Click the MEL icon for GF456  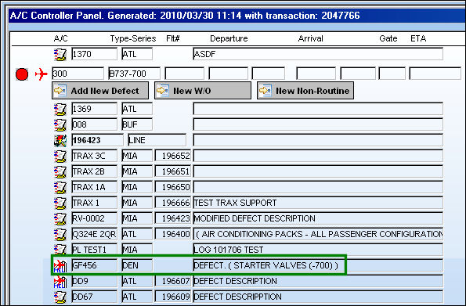click(60, 265)
